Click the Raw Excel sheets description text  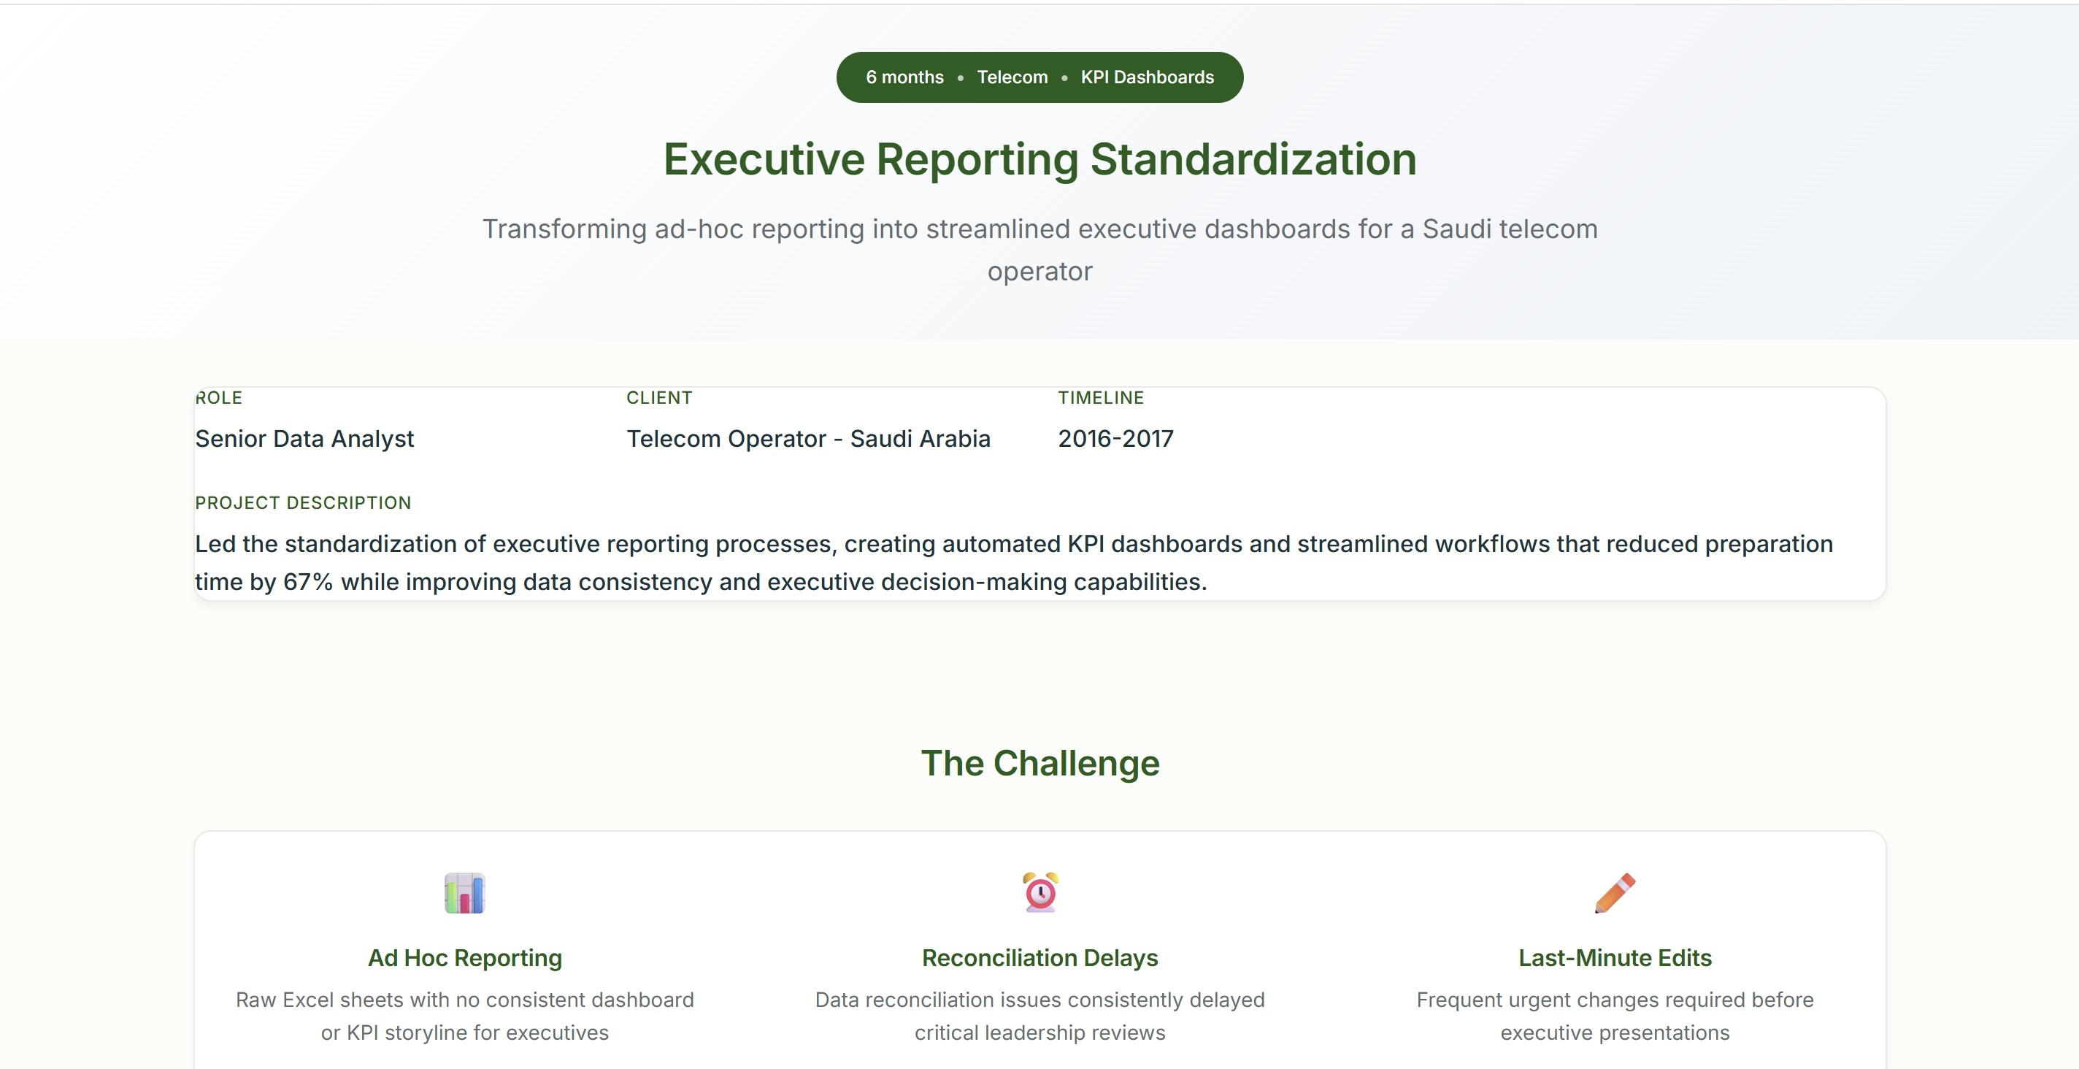[x=465, y=1016]
